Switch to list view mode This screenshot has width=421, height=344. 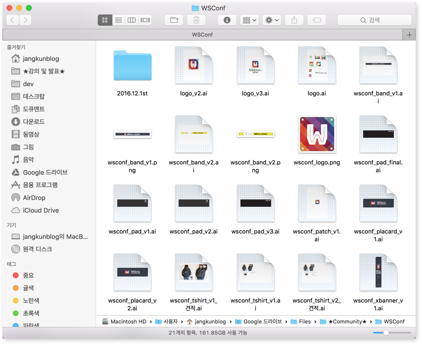point(118,20)
